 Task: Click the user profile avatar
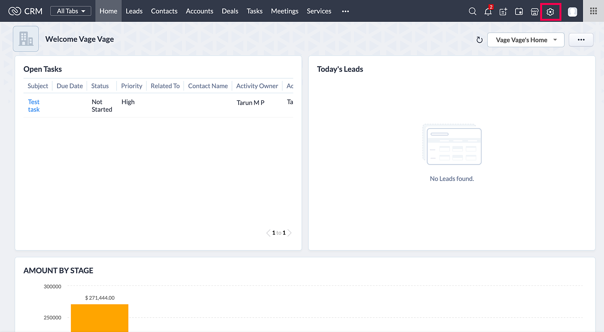click(x=572, y=11)
